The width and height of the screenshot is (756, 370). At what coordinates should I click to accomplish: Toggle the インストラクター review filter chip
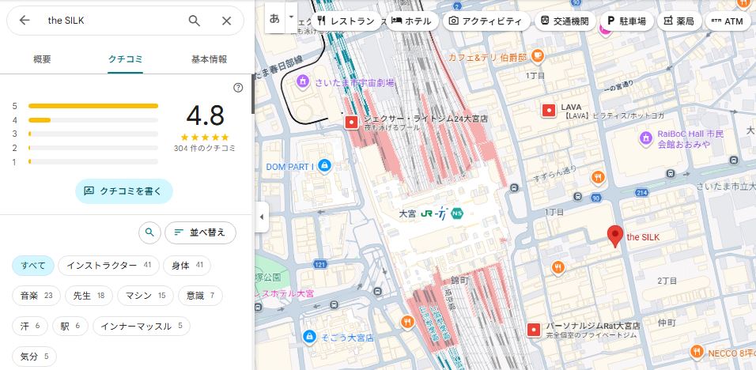click(109, 266)
